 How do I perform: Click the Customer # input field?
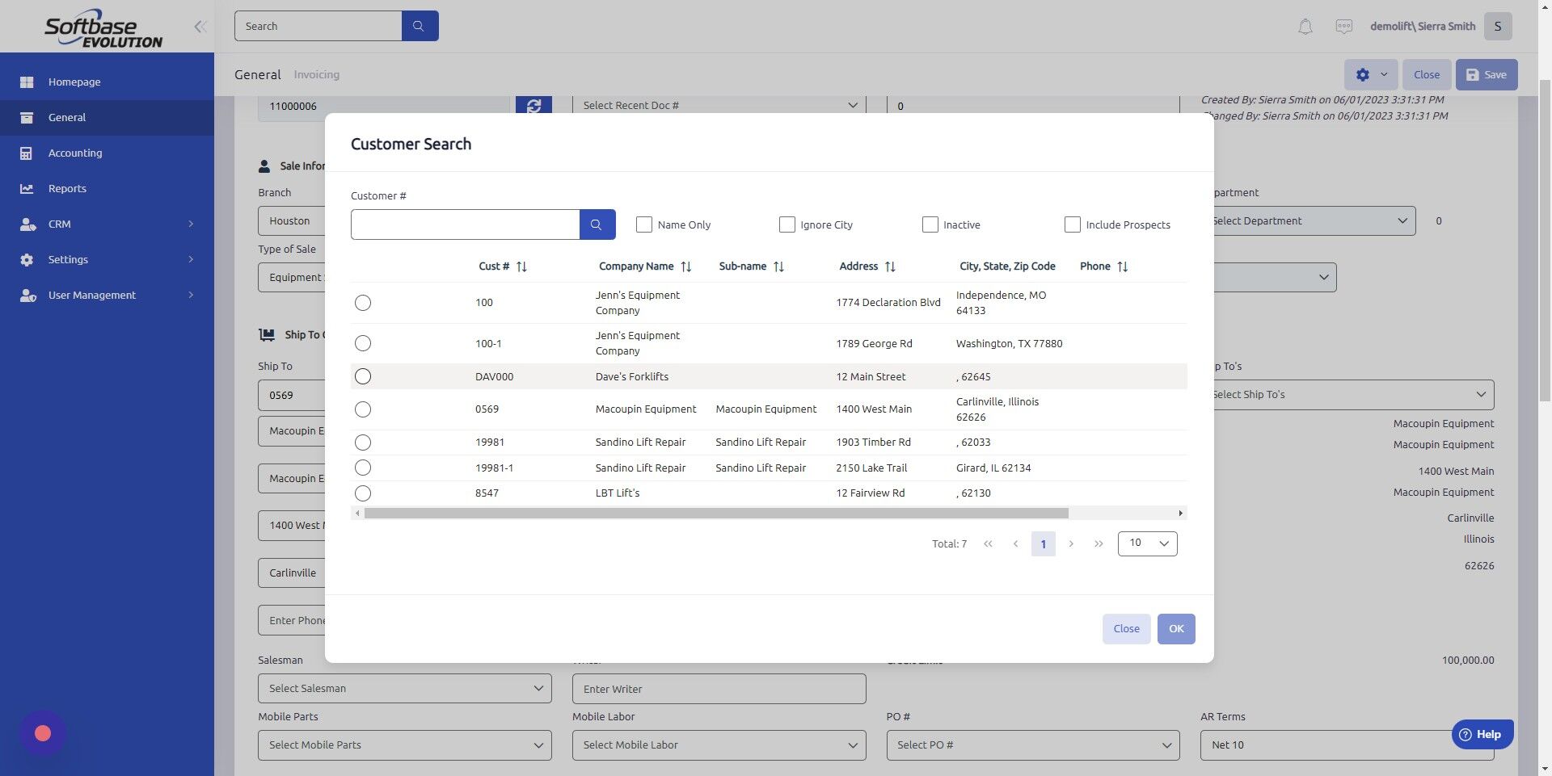[465, 224]
